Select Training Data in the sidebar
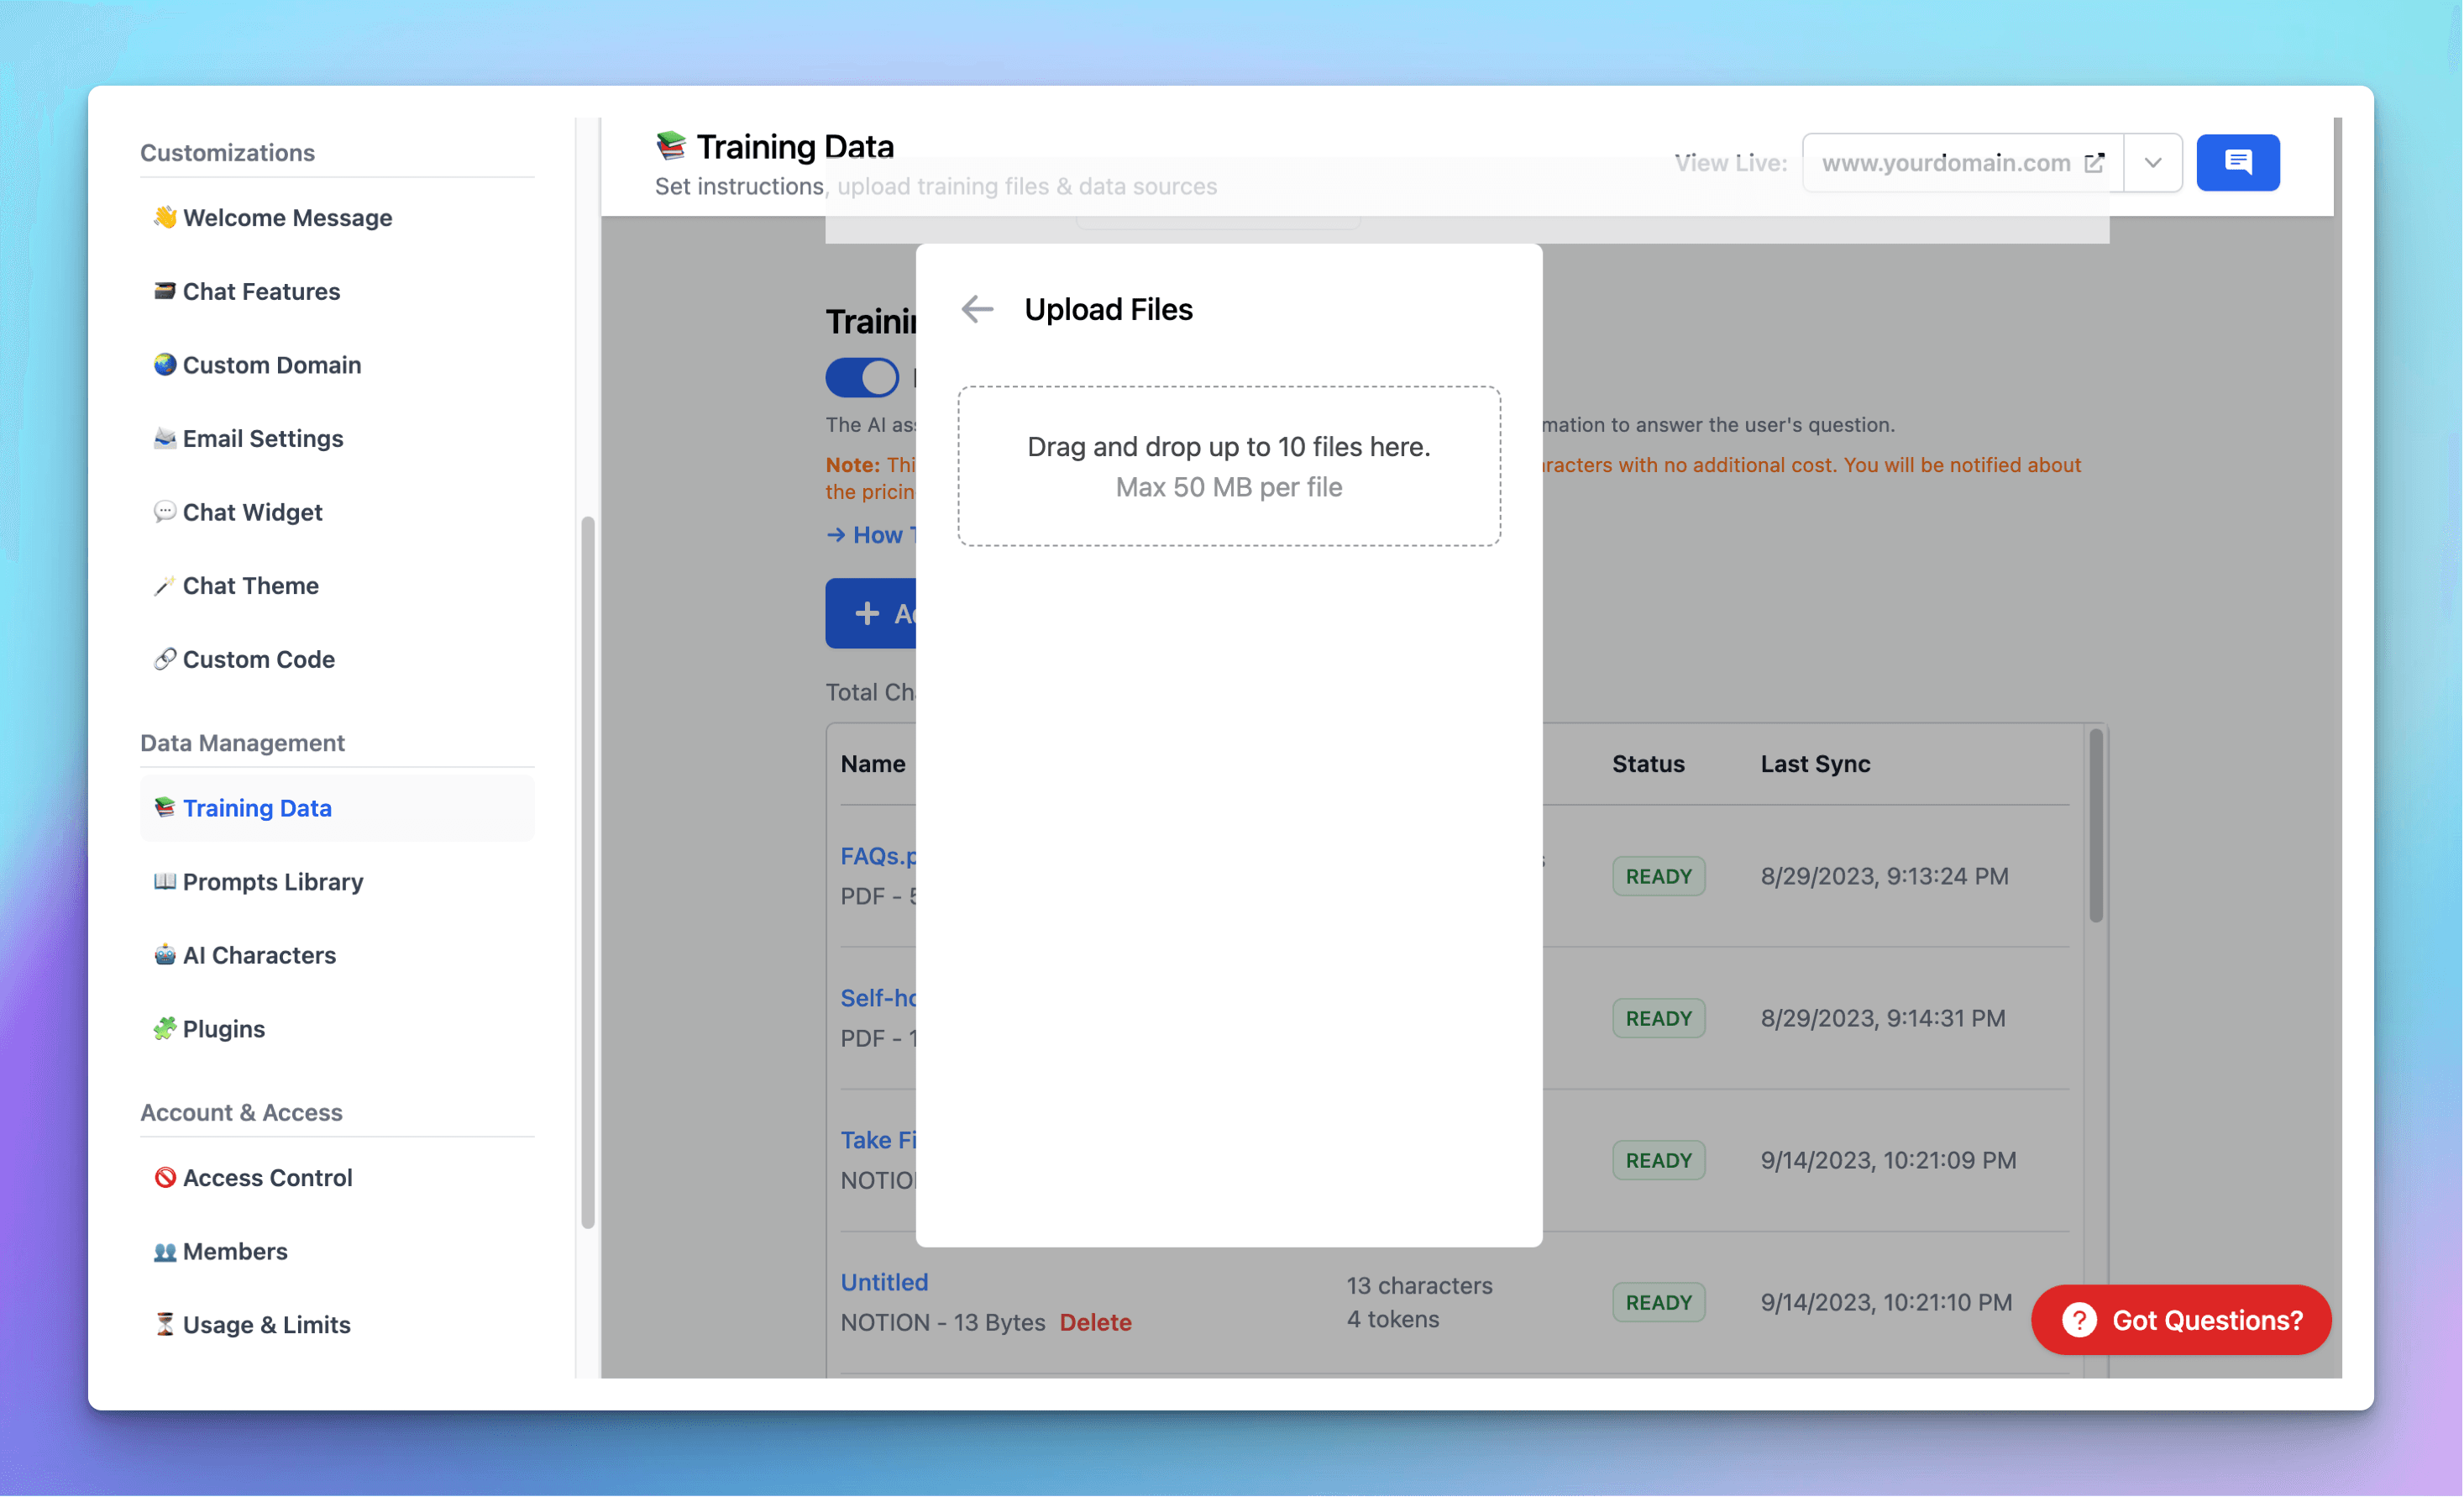This screenshot has width=2464, height=1497. pyautogui.click(x=337, y=807)
